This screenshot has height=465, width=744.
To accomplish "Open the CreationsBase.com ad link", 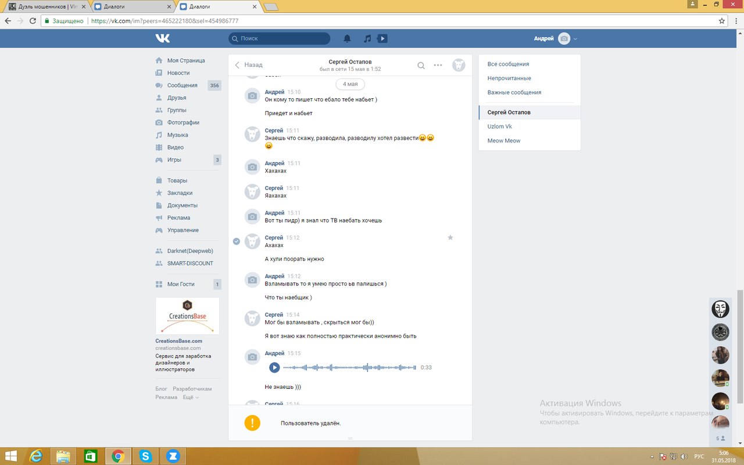I will pyautogui.click(x=178, y=341).
